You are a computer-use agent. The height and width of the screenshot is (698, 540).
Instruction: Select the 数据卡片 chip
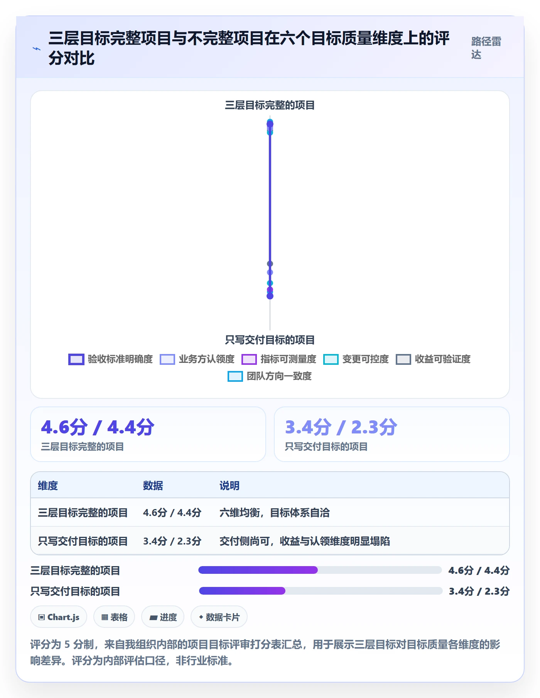click(219, 617)
